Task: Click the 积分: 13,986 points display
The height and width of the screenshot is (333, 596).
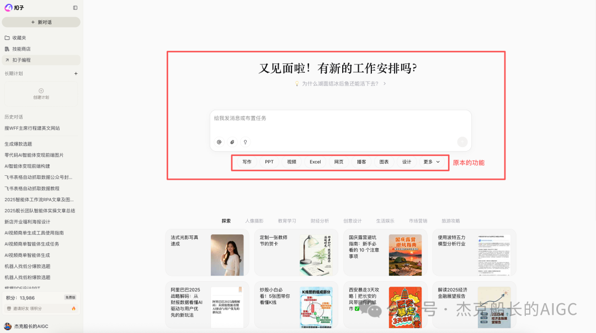Action: [x=20, y=298]
